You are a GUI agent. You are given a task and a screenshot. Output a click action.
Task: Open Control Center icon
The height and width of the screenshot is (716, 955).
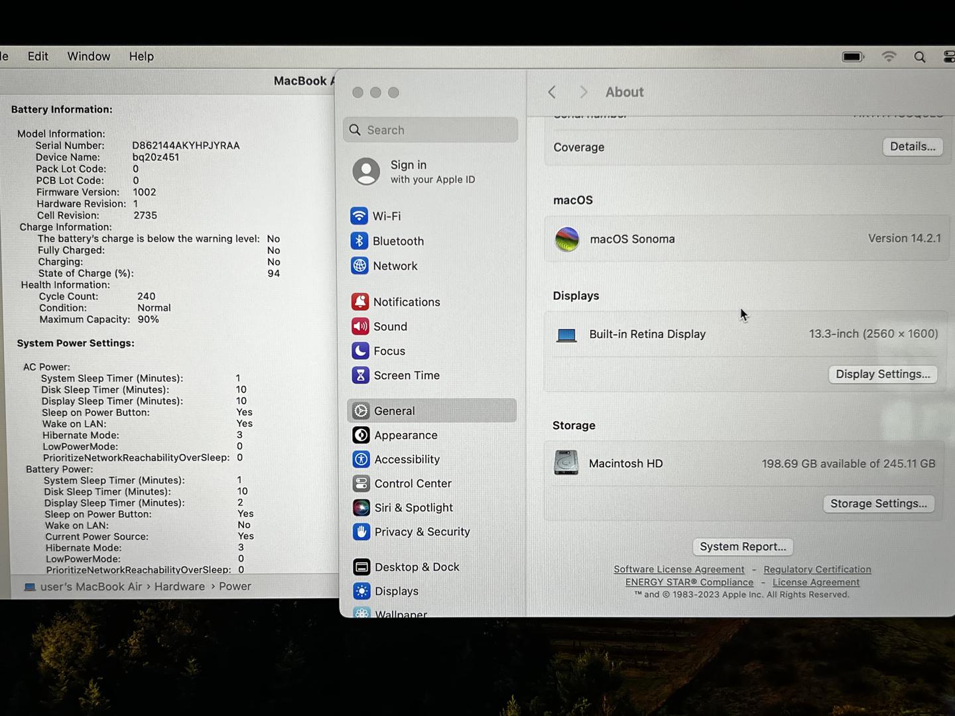click(x=361, y=483)
